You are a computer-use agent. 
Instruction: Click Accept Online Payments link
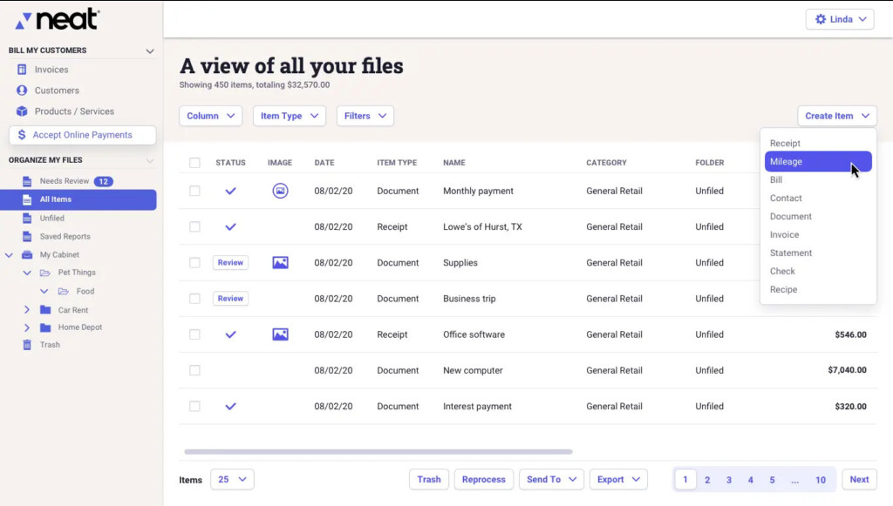[83, 135]
